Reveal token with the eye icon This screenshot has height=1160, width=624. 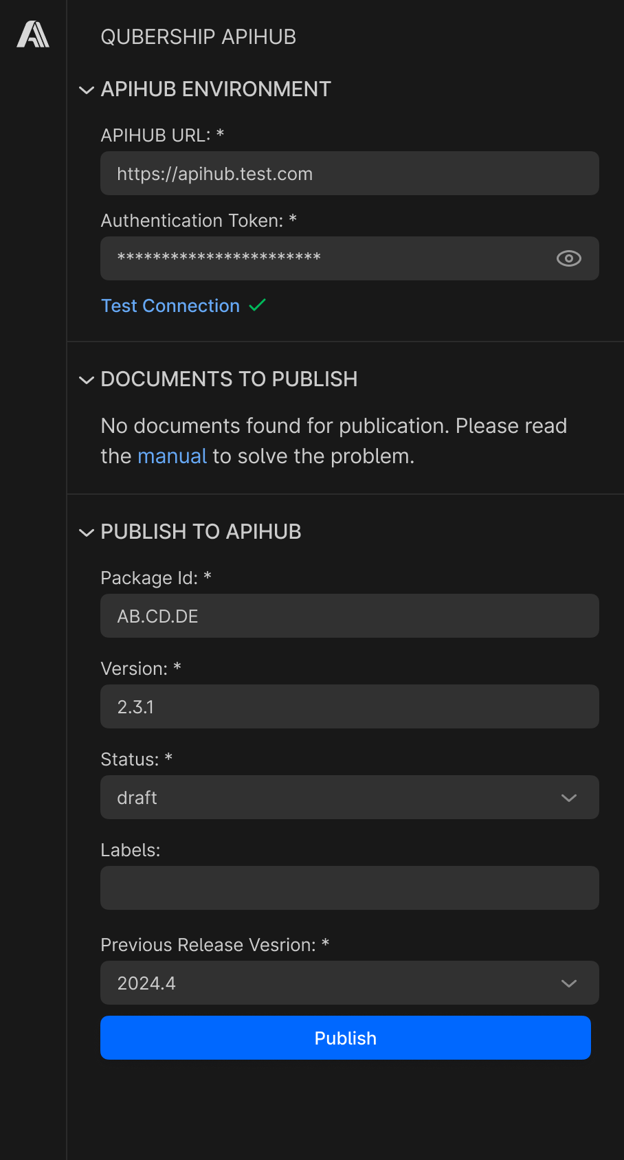[568, 258]
